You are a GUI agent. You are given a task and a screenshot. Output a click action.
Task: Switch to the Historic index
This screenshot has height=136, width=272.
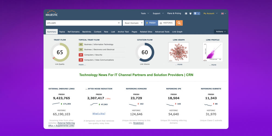tap(166, 23)
